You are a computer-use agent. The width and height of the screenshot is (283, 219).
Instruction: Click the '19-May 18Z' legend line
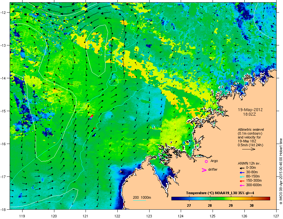pyautogui.click(x=247, y=141)
